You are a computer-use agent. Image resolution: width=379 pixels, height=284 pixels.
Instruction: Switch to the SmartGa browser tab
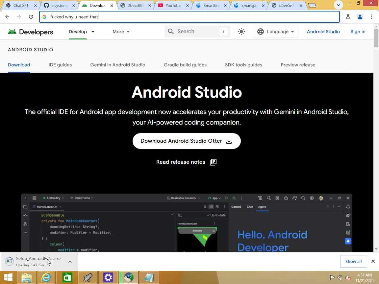tap(211, 5)
